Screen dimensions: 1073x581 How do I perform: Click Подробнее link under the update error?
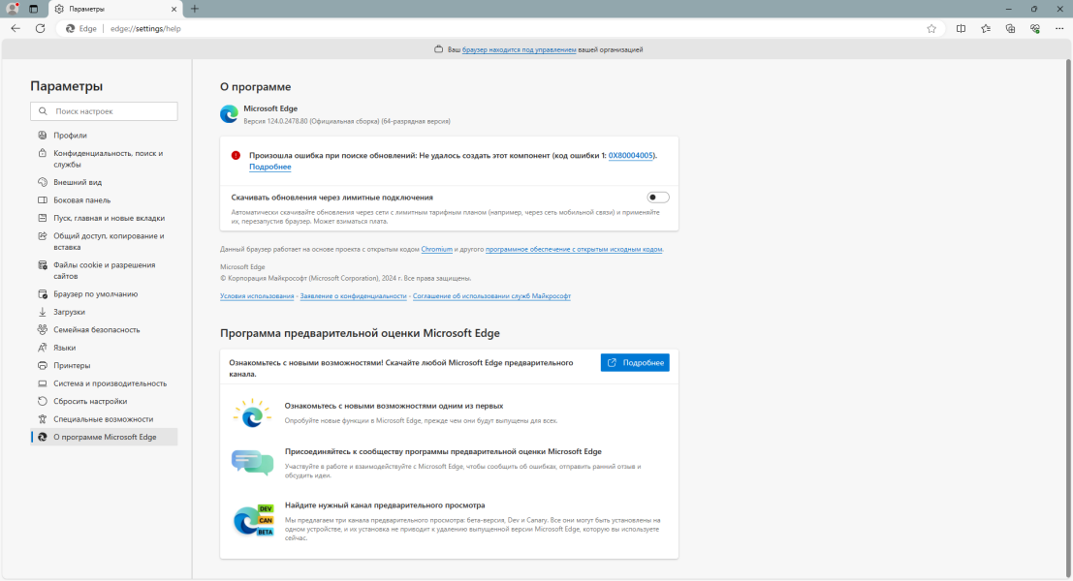(270, 167)
